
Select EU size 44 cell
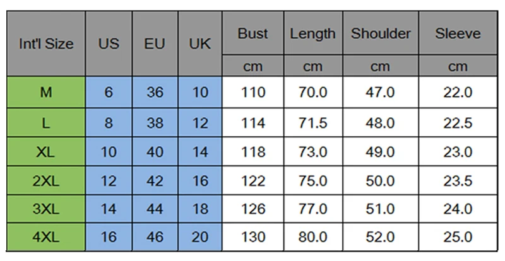155,209
